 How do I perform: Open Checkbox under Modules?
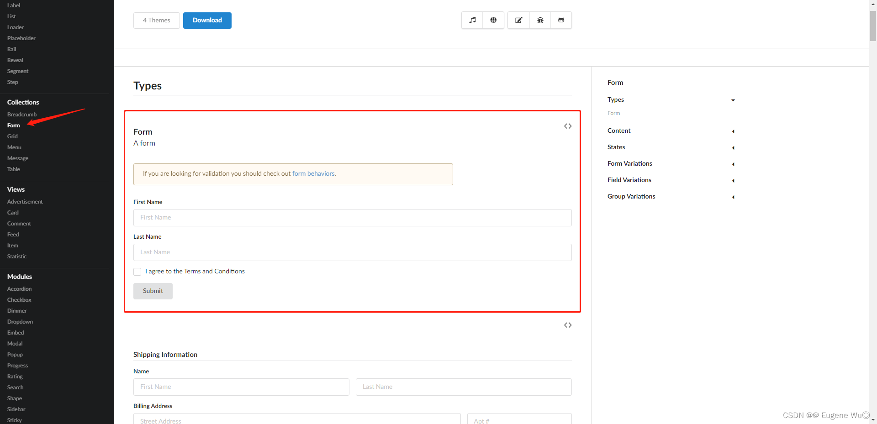tap(19, 300)
